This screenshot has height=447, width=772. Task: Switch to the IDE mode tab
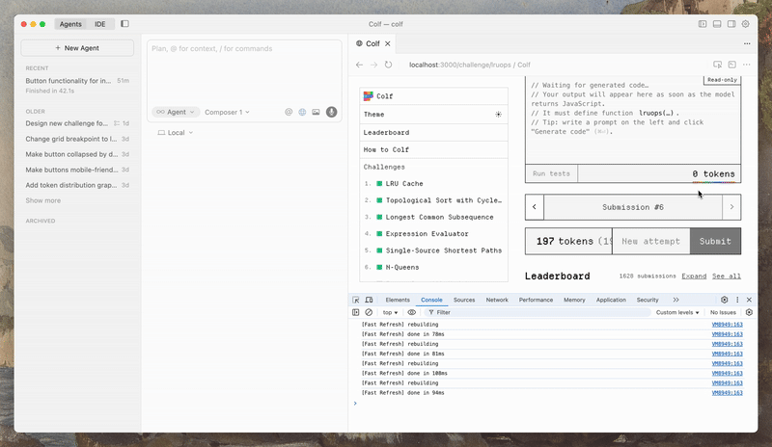click(99, 23)
